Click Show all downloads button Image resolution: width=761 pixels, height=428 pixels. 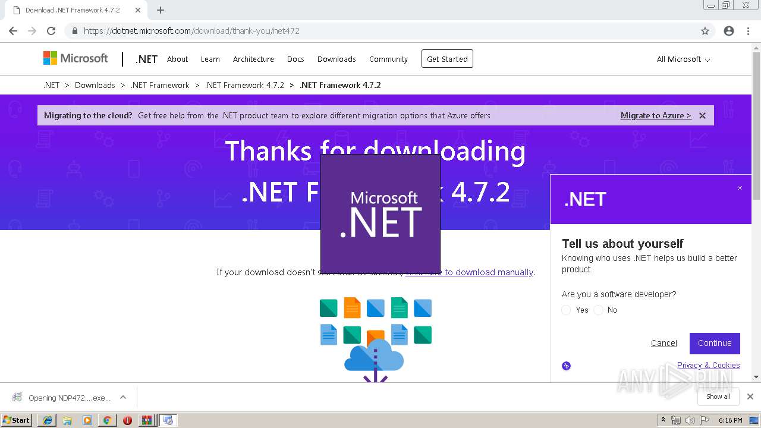[x=718, y=396]
